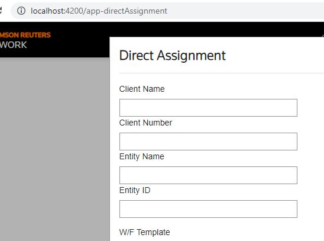Select the Entity ID label
324x241 pixels.
point(135,190)
